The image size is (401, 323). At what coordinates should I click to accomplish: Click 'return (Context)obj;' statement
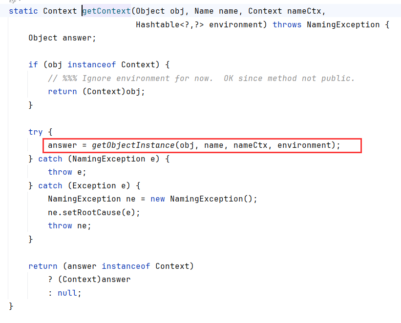pyautogui.click(x=96, y=91)
